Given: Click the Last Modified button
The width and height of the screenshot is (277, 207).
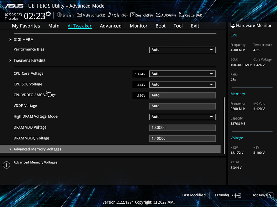Looking at the screenshot, I should click(x=194, y=195).
